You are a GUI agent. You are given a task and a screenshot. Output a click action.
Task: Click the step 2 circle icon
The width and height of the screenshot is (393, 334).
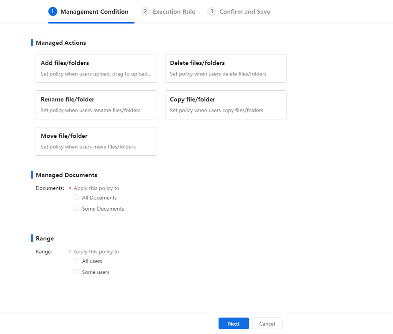pyautogui.click(x=145, y=12)
